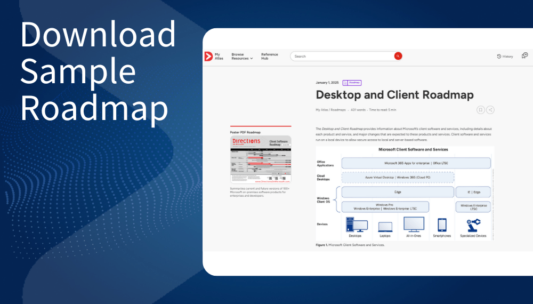Screen dimensions: 533x304
Task: Expand the Browse Resources dropdown
Action: point(242,57)
